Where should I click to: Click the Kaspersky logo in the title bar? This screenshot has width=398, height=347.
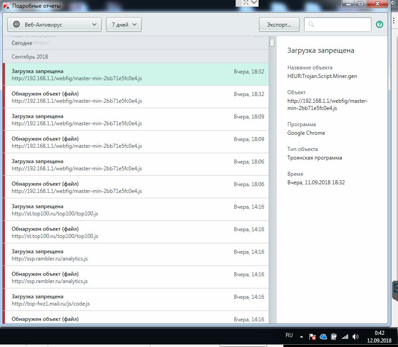[6, 5]
